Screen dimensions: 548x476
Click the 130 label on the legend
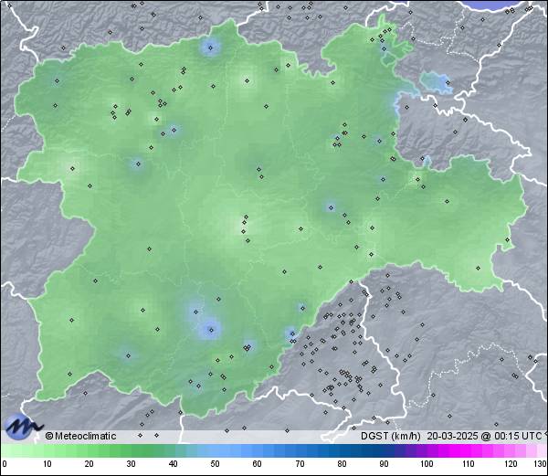point(540,464)
